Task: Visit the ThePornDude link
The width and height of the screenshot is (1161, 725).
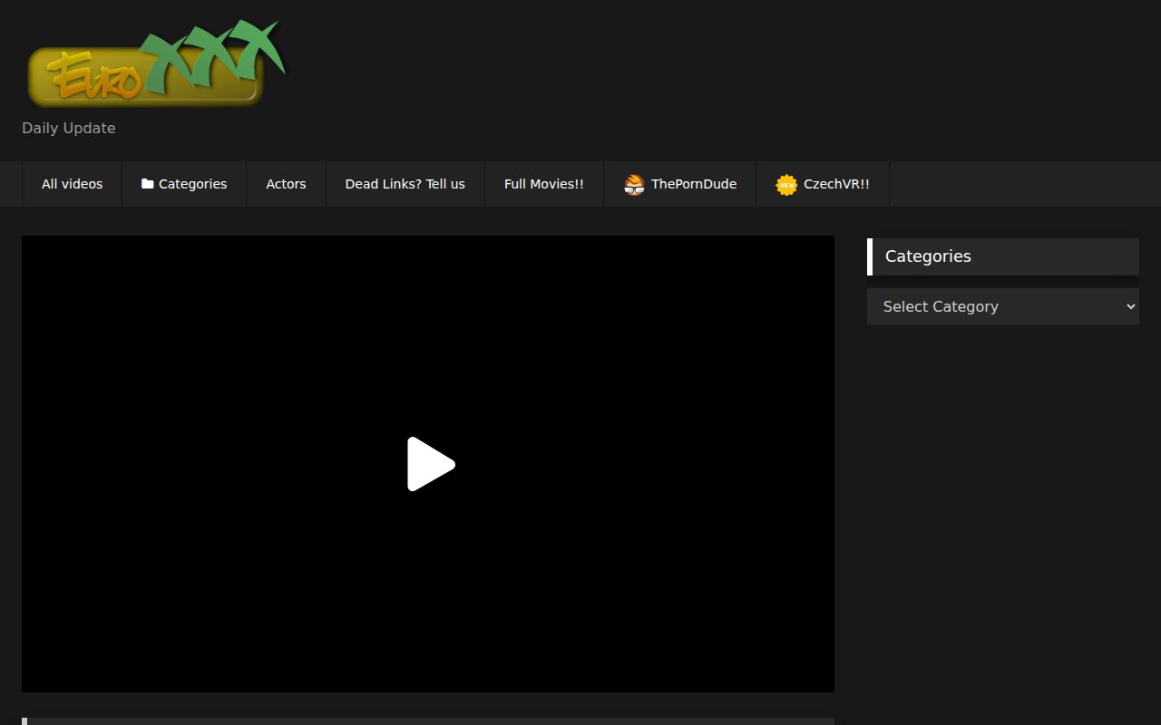Action: click(x=693, y=184)
